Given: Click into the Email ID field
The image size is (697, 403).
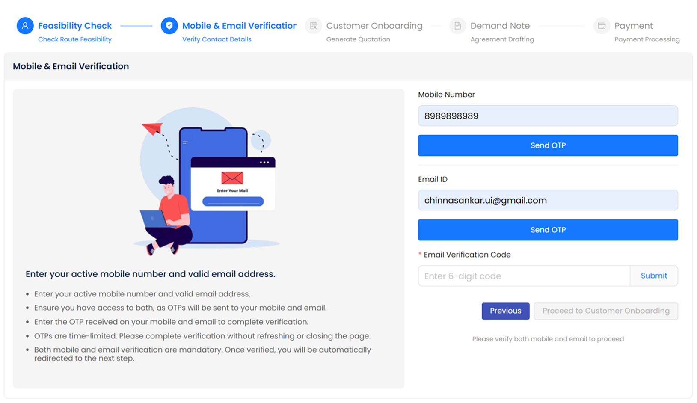Looking at the screenshot, I should [548, 200].
